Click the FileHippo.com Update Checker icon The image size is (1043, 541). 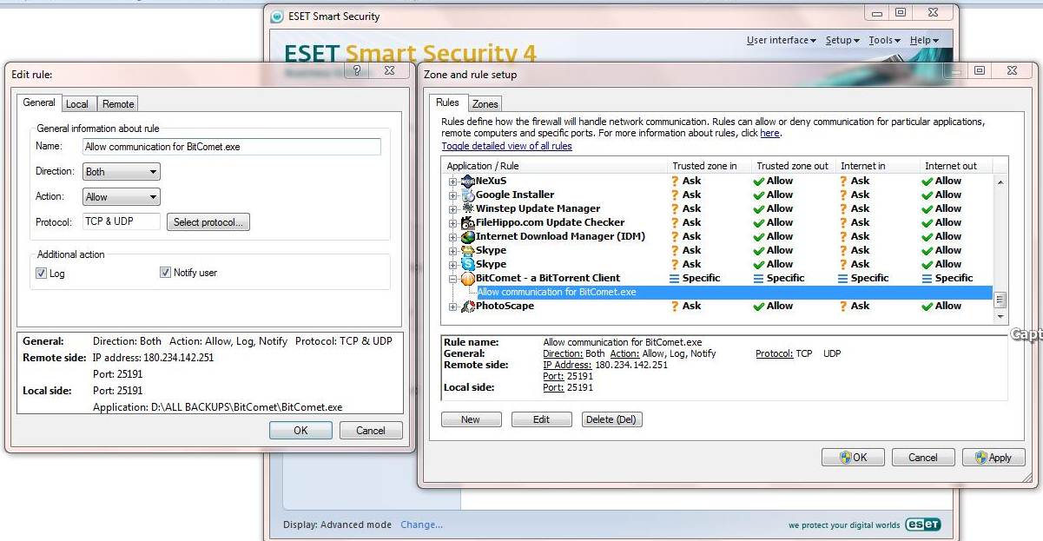468,222
